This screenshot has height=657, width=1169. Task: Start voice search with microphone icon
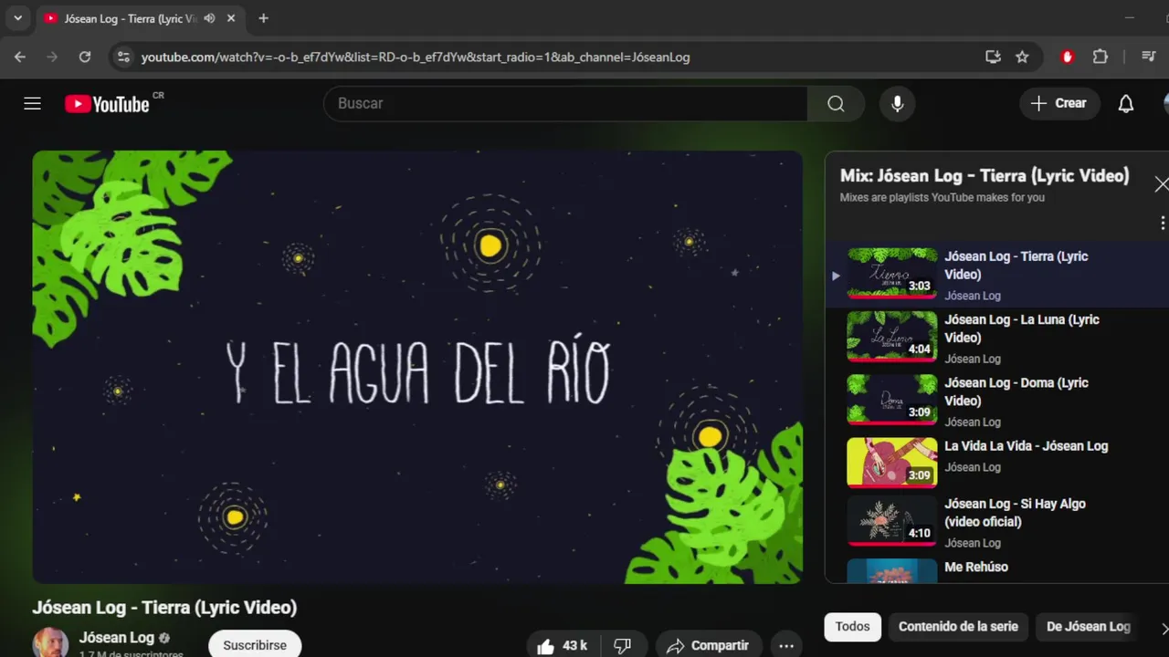(898, 104)
